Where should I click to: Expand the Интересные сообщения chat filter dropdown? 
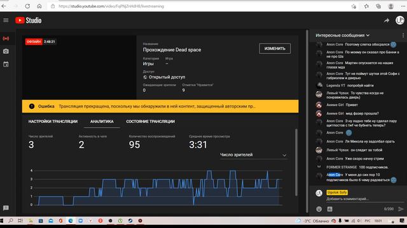[343, 35]
